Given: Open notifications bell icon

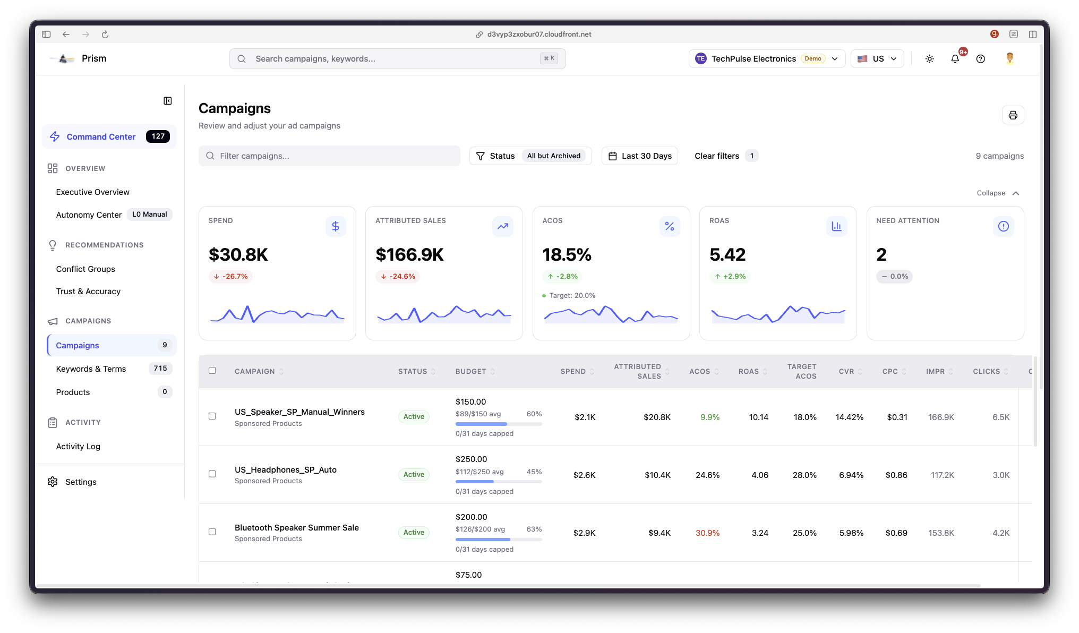Looking at the screenshot, I should [955, 59].
